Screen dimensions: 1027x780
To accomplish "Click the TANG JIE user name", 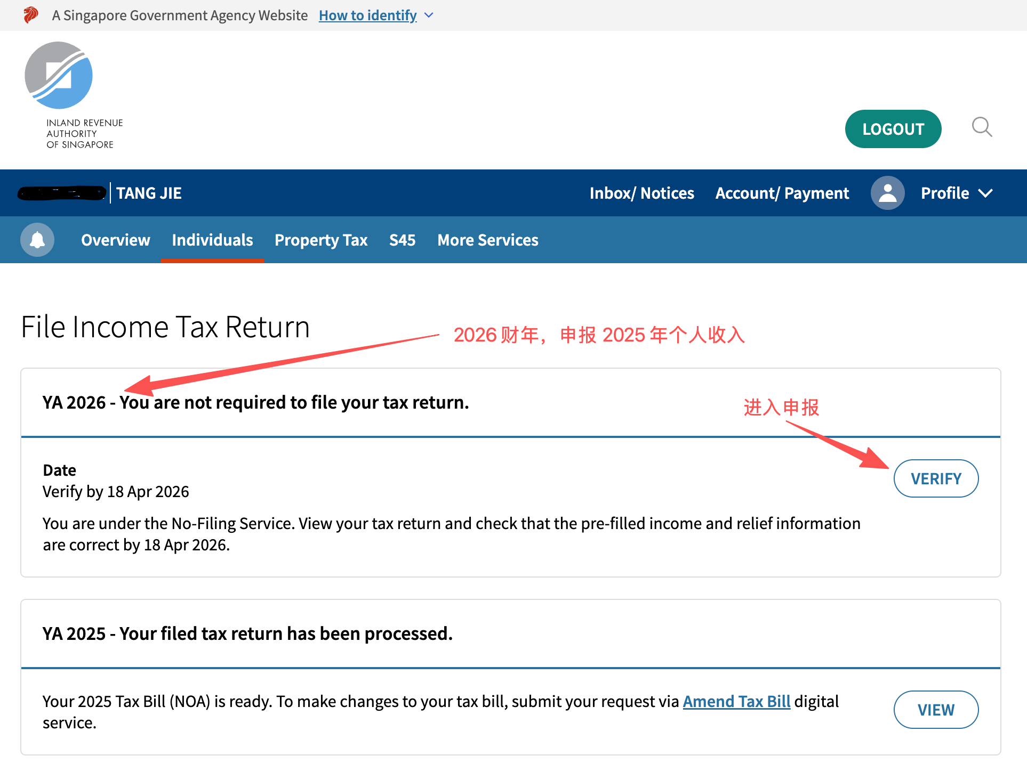I will pos(149,192).
